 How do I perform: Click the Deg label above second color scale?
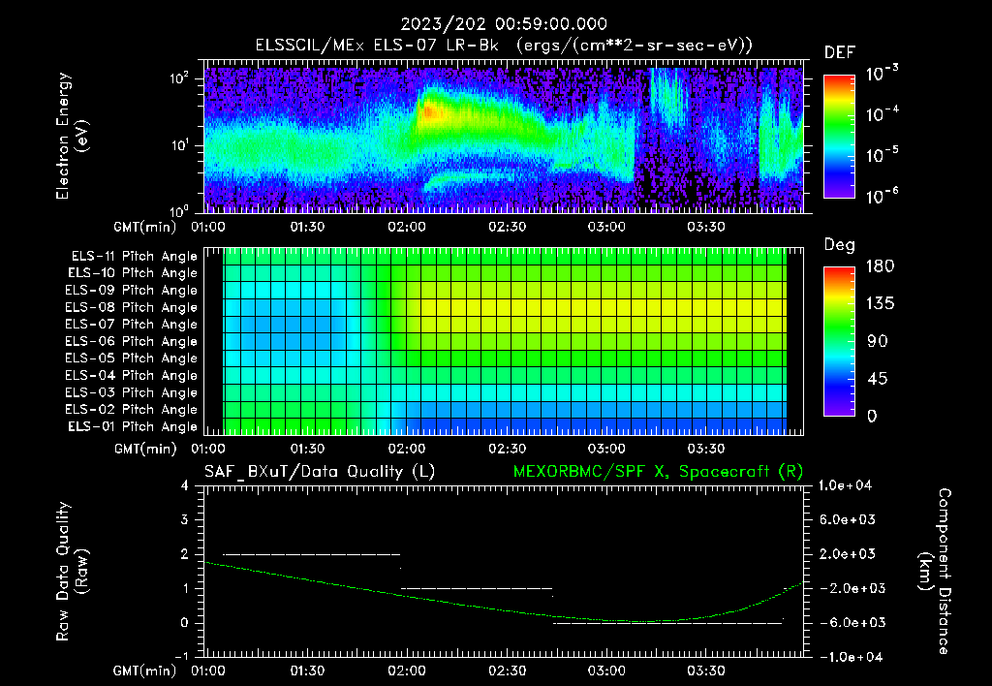(840, 245)
